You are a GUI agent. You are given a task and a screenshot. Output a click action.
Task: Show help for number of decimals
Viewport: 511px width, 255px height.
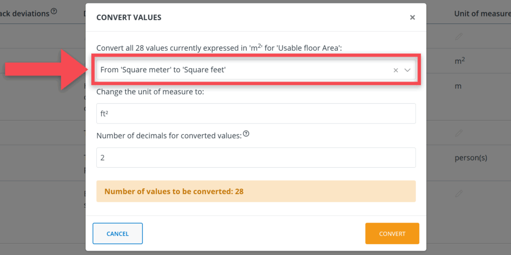click(x=246, y=134)
